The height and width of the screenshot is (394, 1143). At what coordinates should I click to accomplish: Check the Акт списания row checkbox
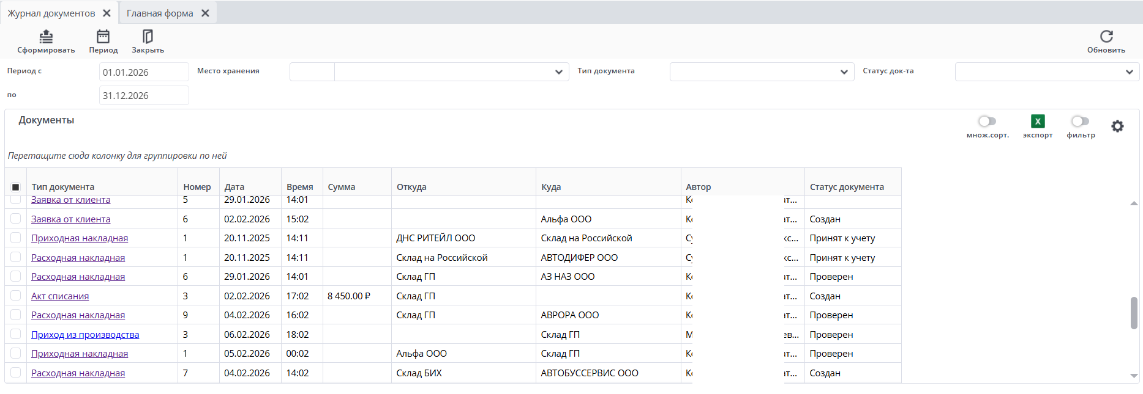[x=16, y=296]
